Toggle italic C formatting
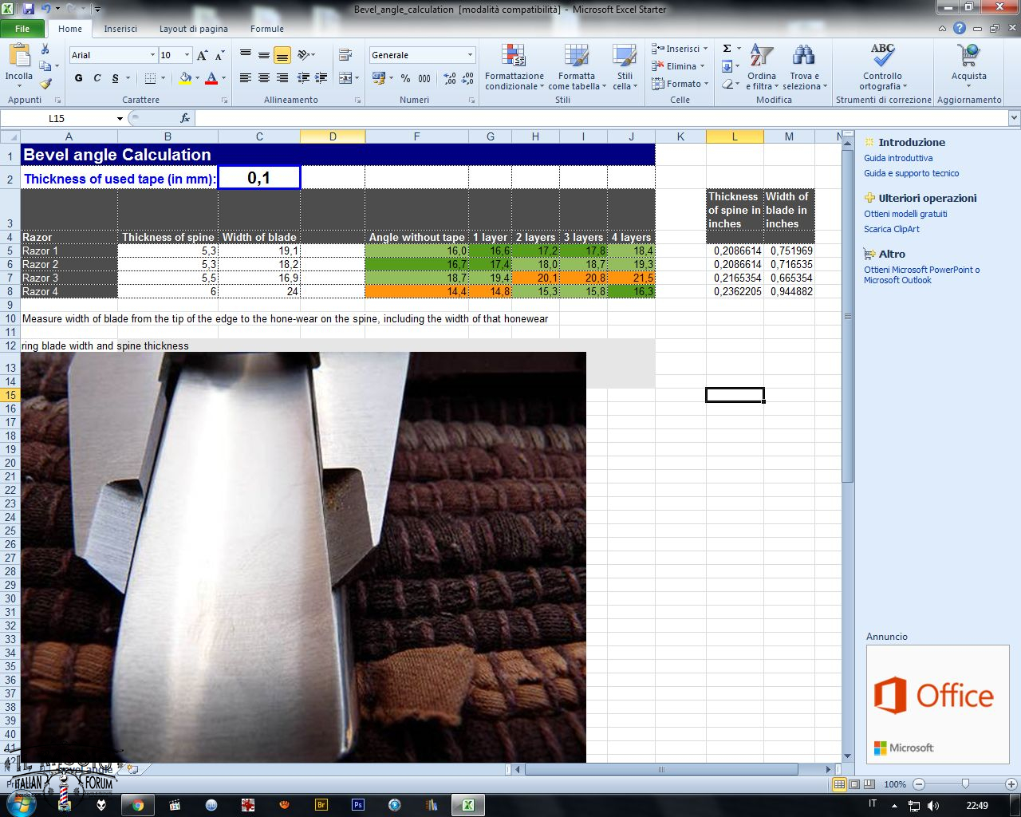 click(97, 78)
